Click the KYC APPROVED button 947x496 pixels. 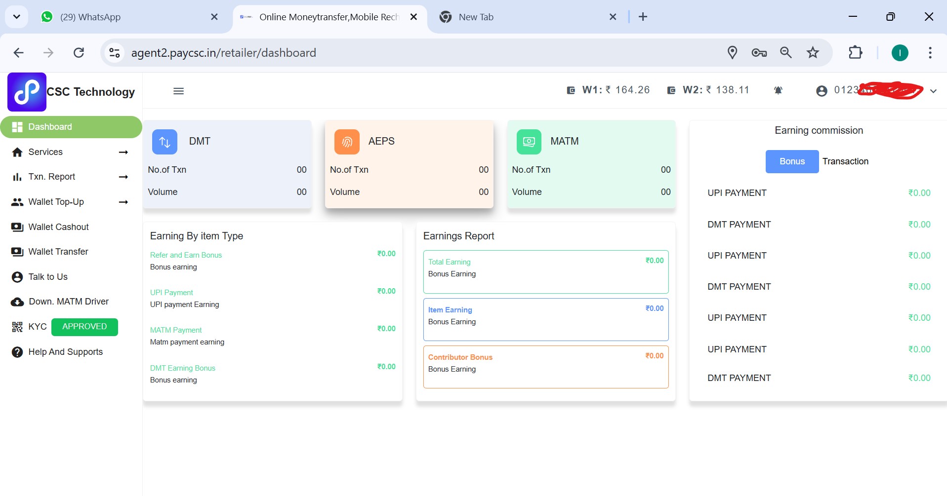click(x=84, y=327)
